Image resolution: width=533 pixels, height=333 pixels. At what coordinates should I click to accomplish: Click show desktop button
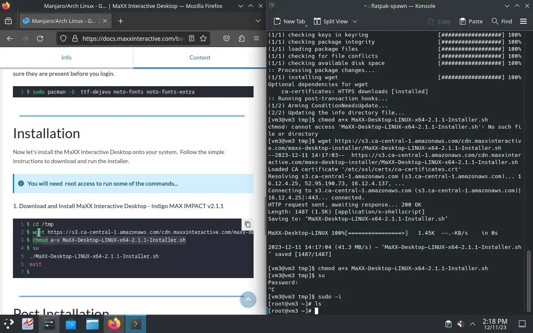tap(522, 324)
